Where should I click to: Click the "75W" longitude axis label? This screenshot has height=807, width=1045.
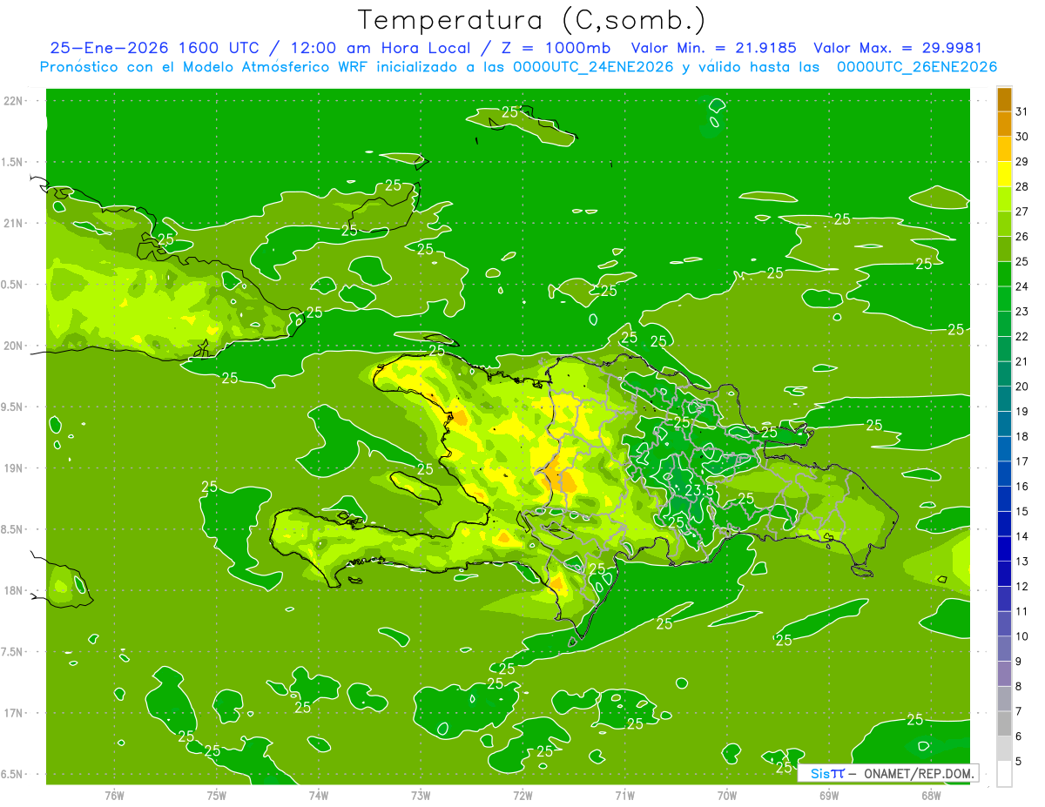pos(217,796)
